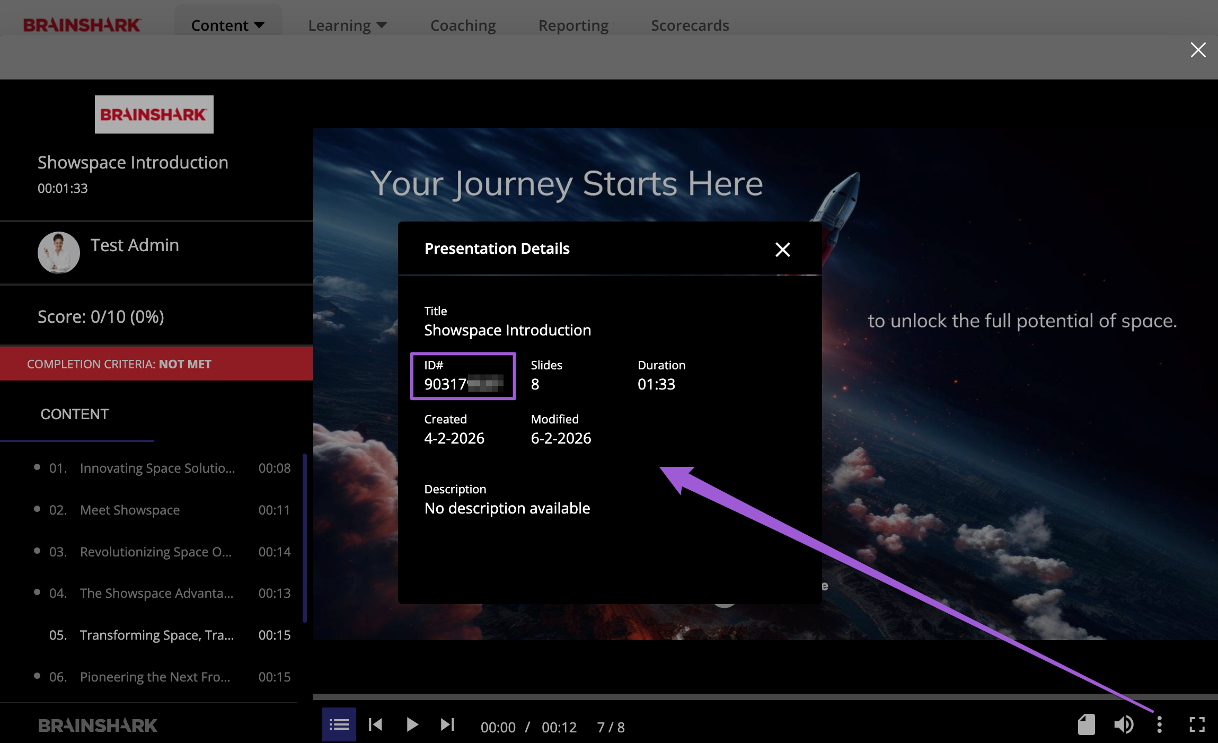Jump to slide 04 The Showspace Advantage
The width and height of the screenshot is (1218, 743).
point(162,593)
